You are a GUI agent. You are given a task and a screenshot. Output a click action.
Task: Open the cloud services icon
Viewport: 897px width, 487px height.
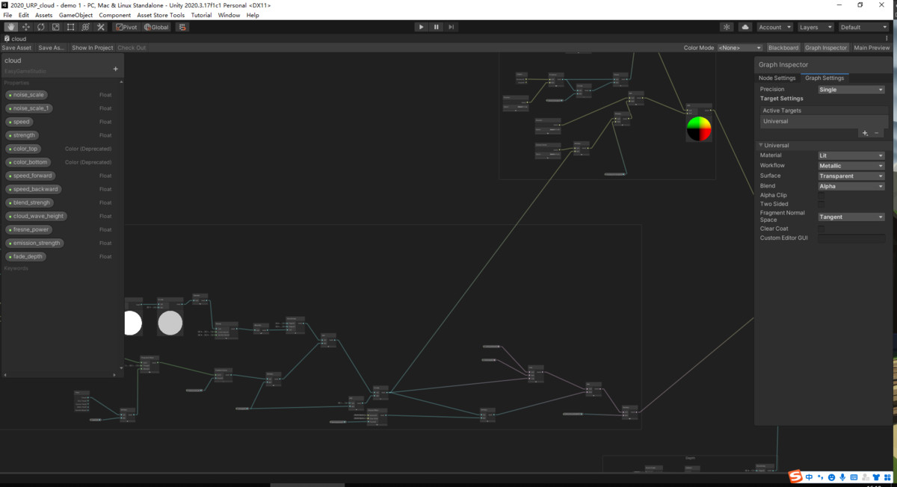point(745,27)
